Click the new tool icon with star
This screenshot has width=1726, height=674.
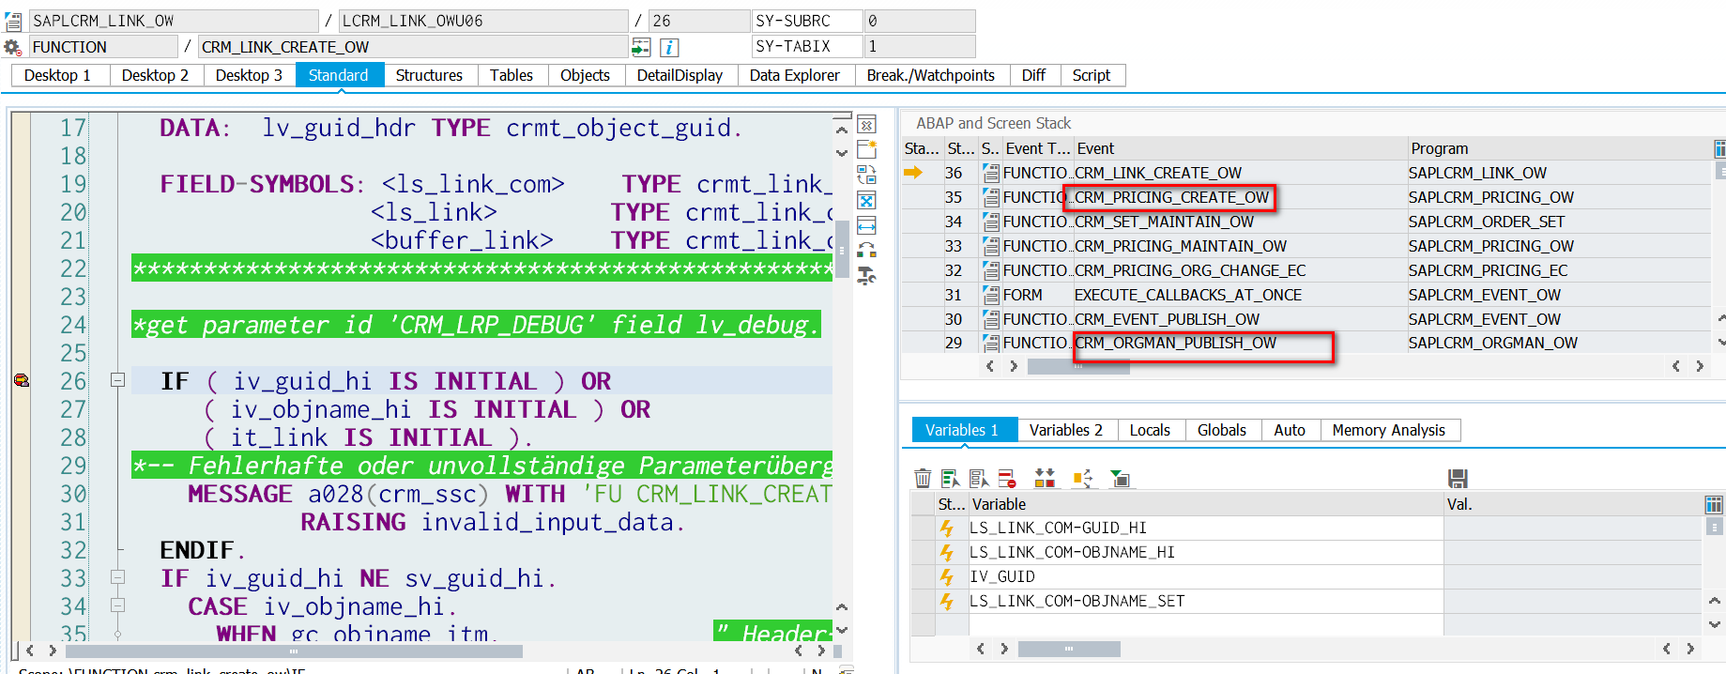pyautogui.click(x=866, y=149)
